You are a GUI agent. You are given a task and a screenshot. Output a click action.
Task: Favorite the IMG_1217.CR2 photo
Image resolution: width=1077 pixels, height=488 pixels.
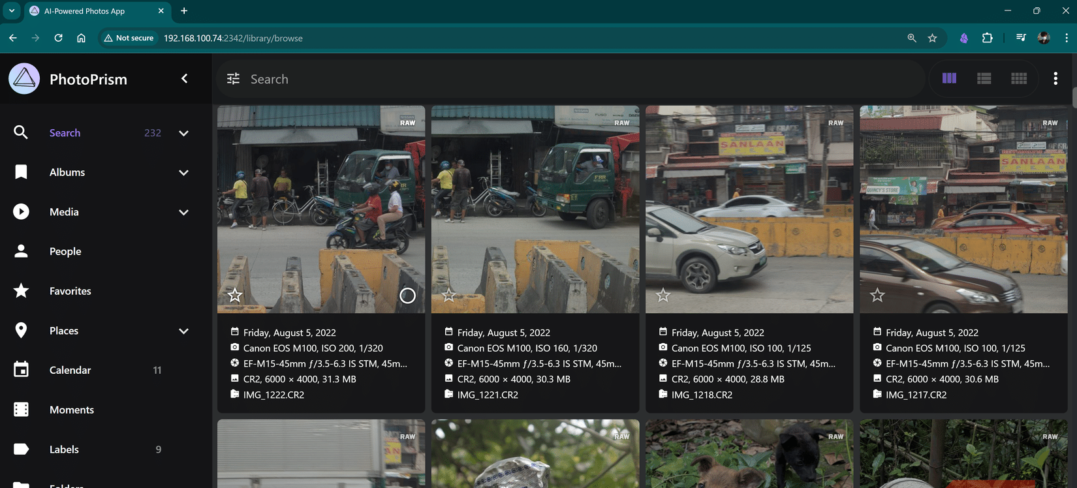point(877,296)
